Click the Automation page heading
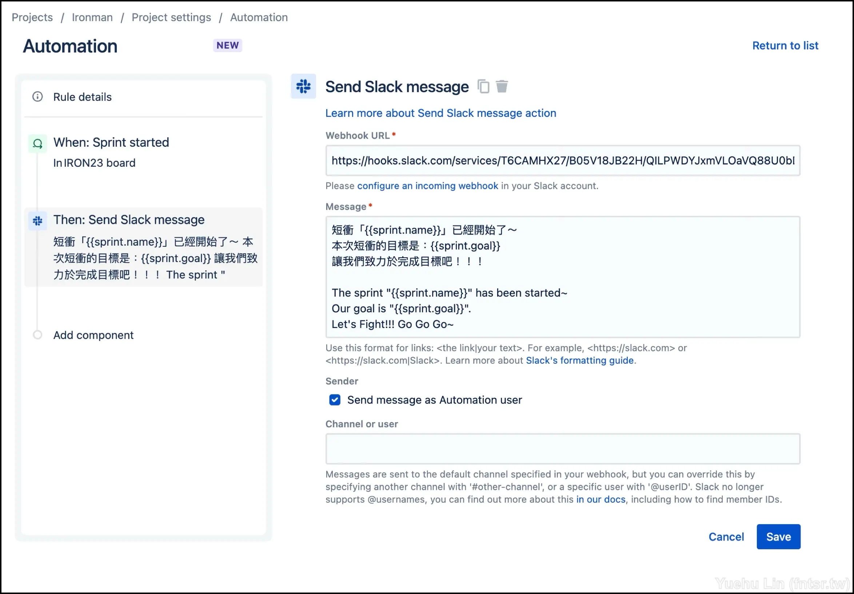Image resolution: width=854 pixels, height=594 pixels. [x=70, y=46]
